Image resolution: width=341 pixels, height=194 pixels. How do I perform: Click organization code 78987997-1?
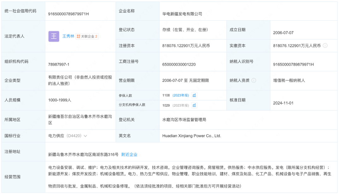pyautogui.click(x=59, y=64)
